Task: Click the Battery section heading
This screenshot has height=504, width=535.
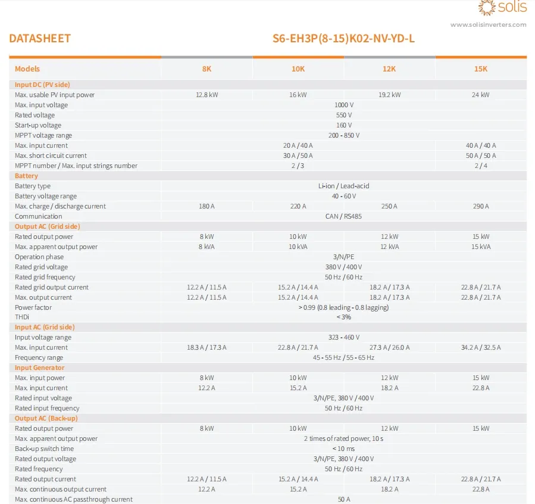Action: pyautogui.click(x=26, y=176)
